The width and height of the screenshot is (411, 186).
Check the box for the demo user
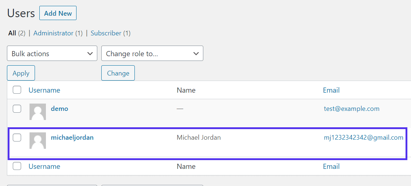coord(17,109)
